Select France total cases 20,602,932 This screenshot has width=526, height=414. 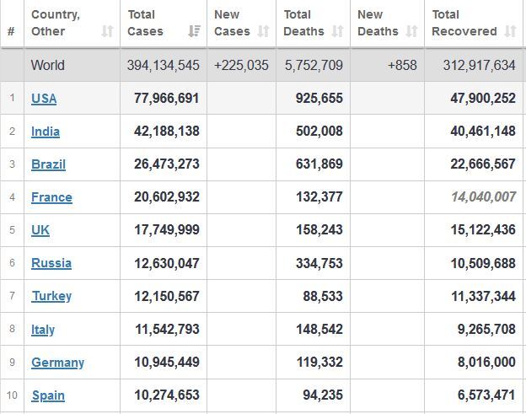167,197
